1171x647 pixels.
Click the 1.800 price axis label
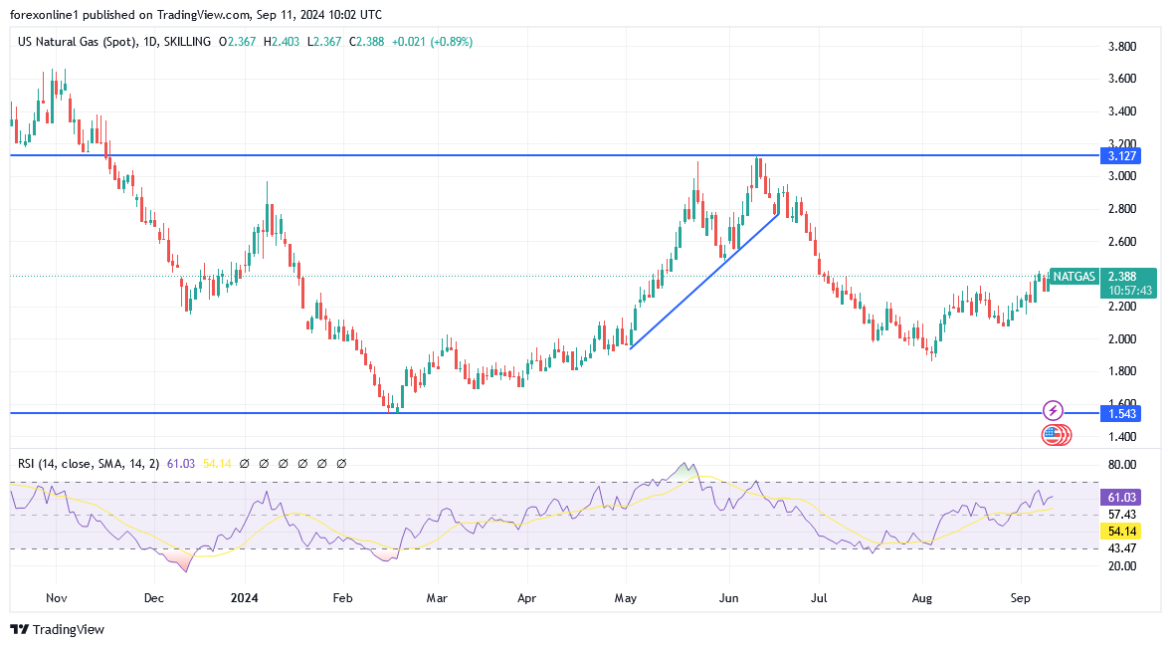1121,371
